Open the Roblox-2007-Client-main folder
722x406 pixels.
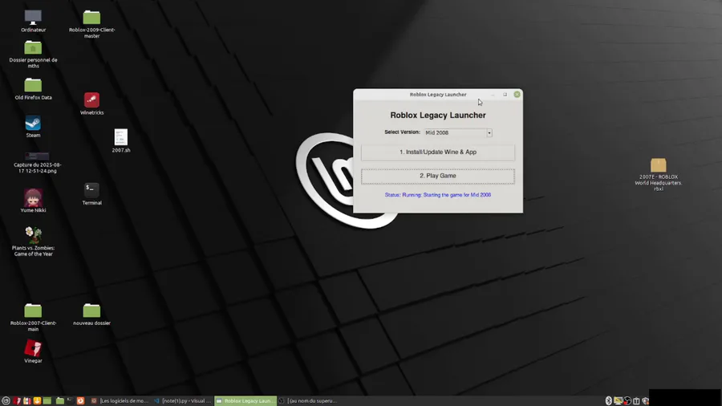pyautogui.click(x=33, y=317)
